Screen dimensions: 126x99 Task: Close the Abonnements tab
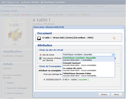pyautogui.click(x=60, y=6)
